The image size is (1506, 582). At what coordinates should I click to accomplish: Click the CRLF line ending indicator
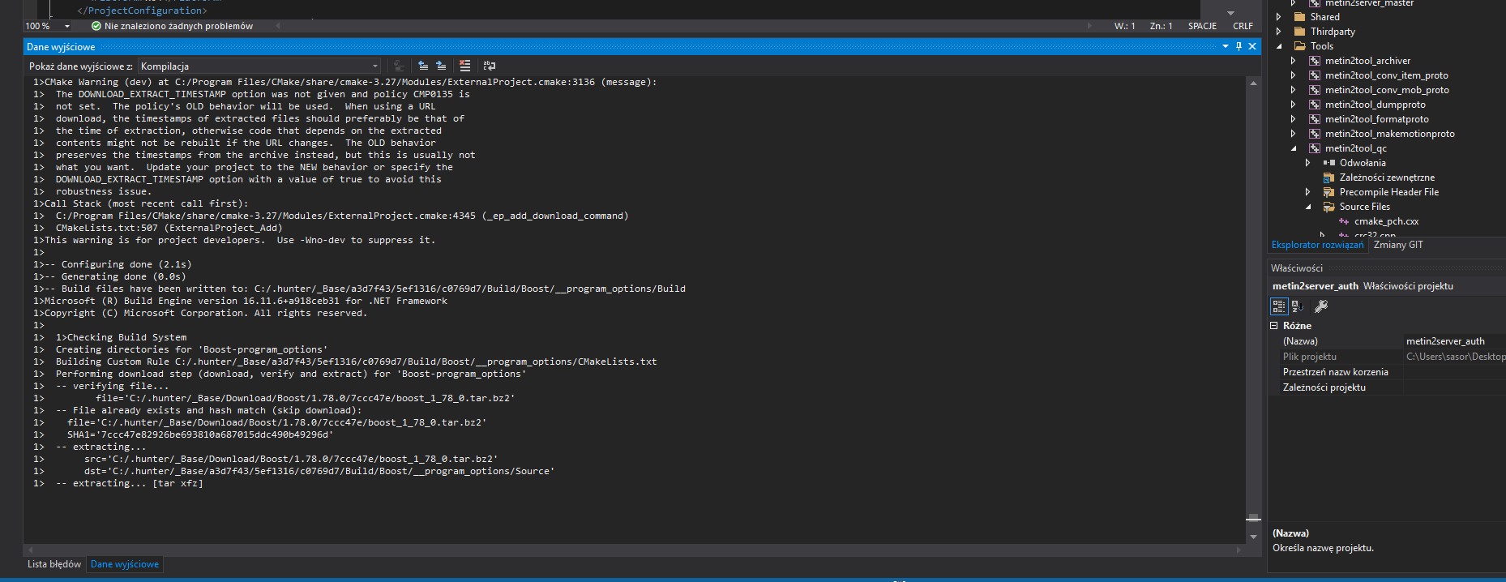click(x=1243, y=26)
